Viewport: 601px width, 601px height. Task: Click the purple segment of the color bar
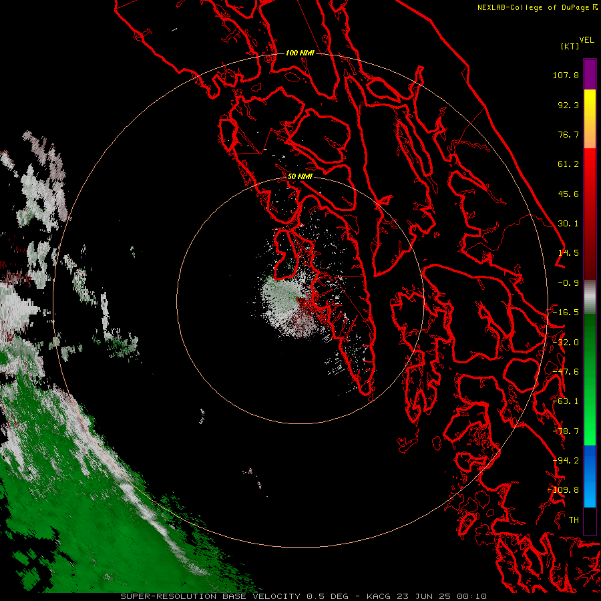(x=590, y=75)
